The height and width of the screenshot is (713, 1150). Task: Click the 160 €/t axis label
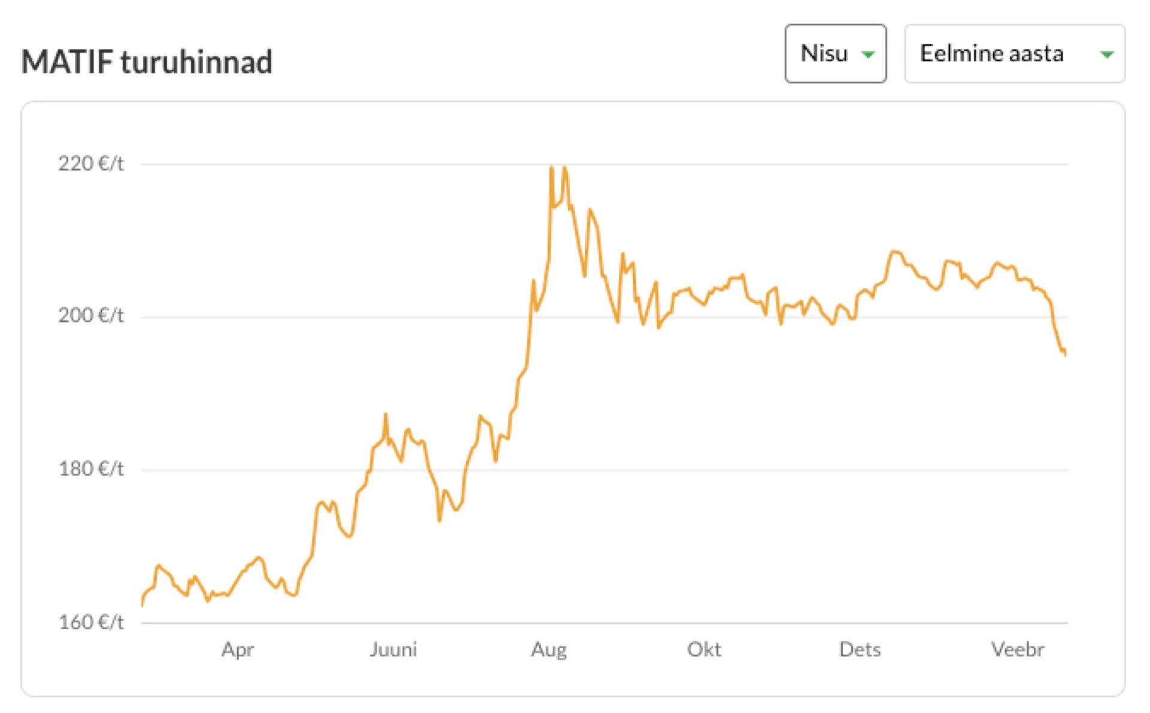(91, 622)
